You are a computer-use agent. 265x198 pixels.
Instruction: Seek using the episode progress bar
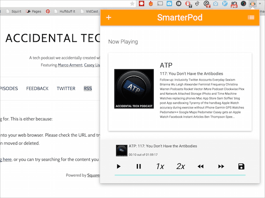(x=180, y=175)
